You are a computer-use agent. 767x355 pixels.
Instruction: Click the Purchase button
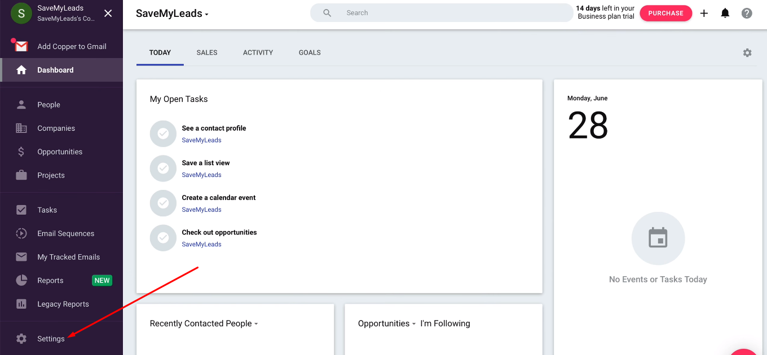pyautogui.click(x=665, y=13)
